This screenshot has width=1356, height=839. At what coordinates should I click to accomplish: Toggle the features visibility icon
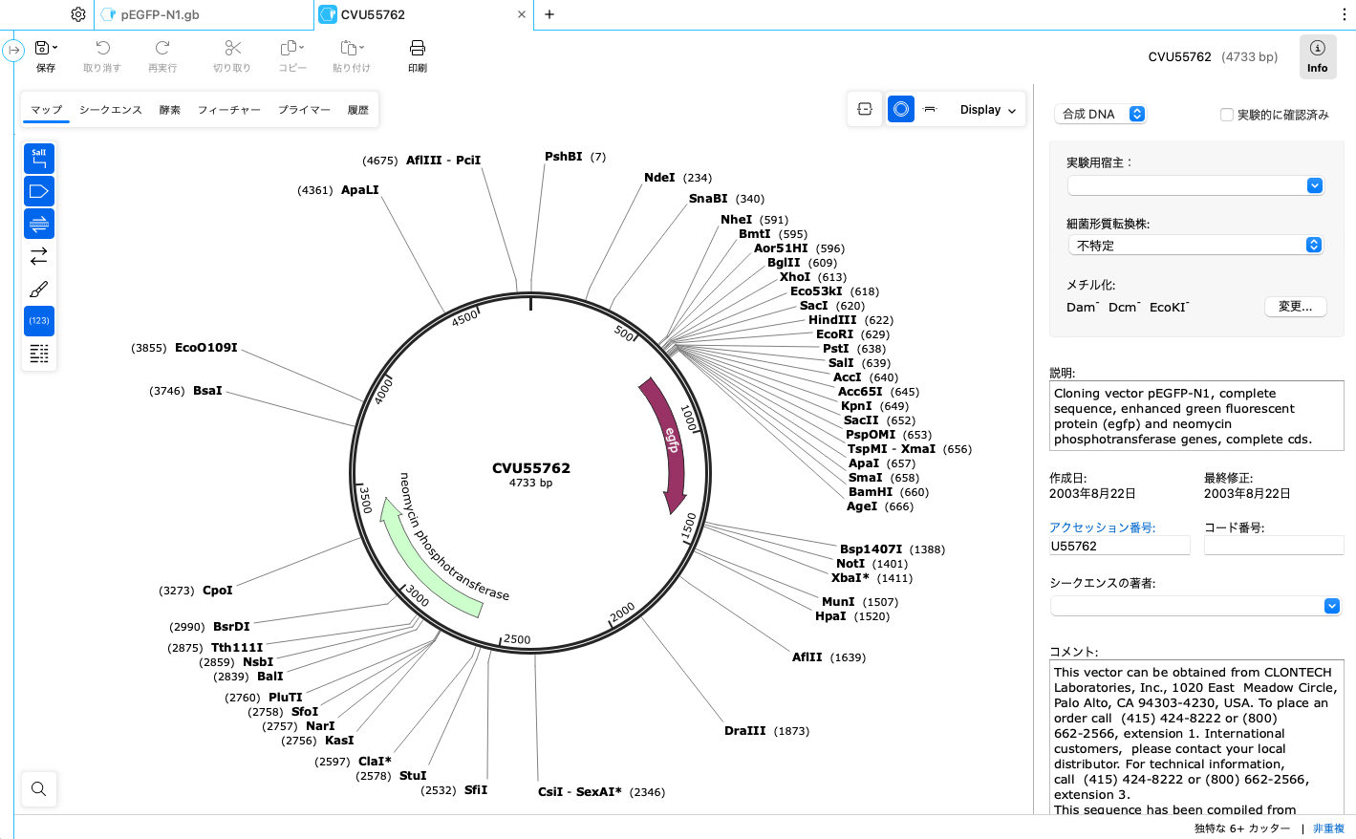38,190
